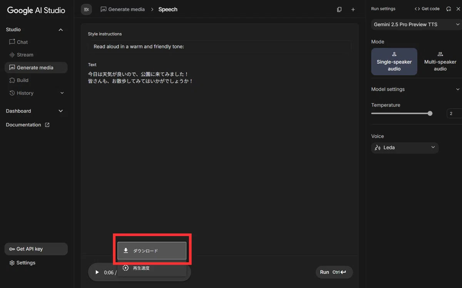Go to Generate media breadcrumb
The width and height of the screenshot is (462, 288).
(122, 9)
